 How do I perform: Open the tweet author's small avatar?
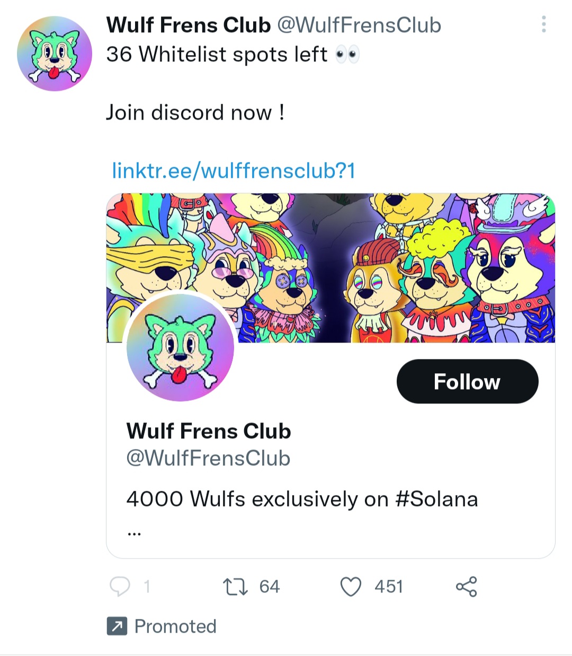(55, 53)
